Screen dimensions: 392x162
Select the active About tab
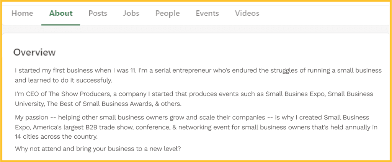[x=61, y=13]
